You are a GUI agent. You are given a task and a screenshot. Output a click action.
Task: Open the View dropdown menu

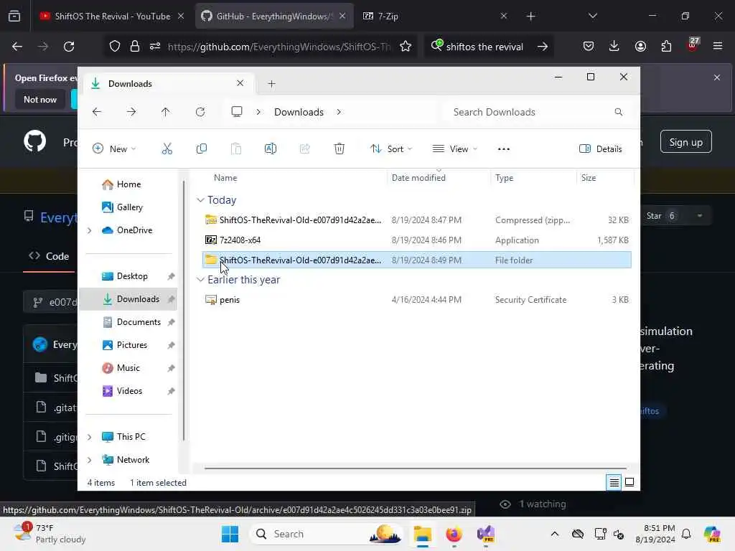pyautogui.click(x=454, y=149)
